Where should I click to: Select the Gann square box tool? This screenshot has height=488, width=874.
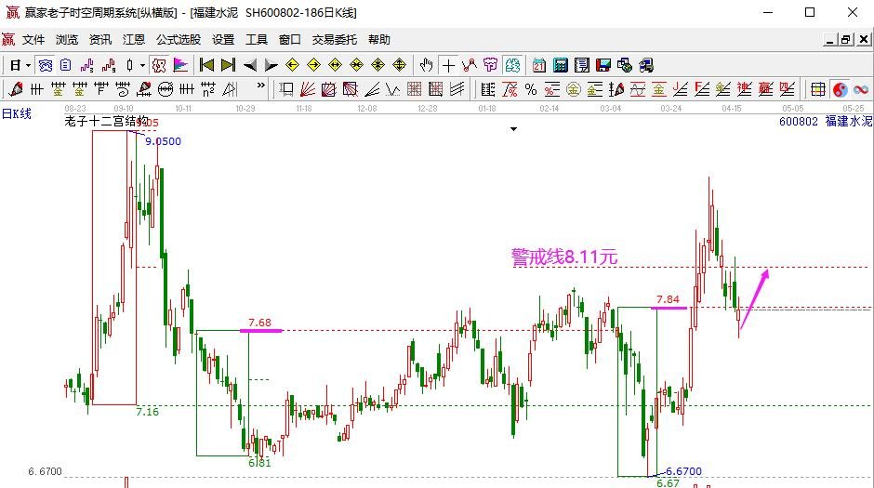click(x=329, y=89)
